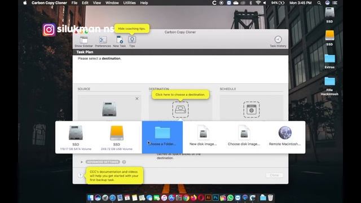The image size is (361, 203).
Task: Open Spotlight search magnifier
Action: (x=319, y=3)
